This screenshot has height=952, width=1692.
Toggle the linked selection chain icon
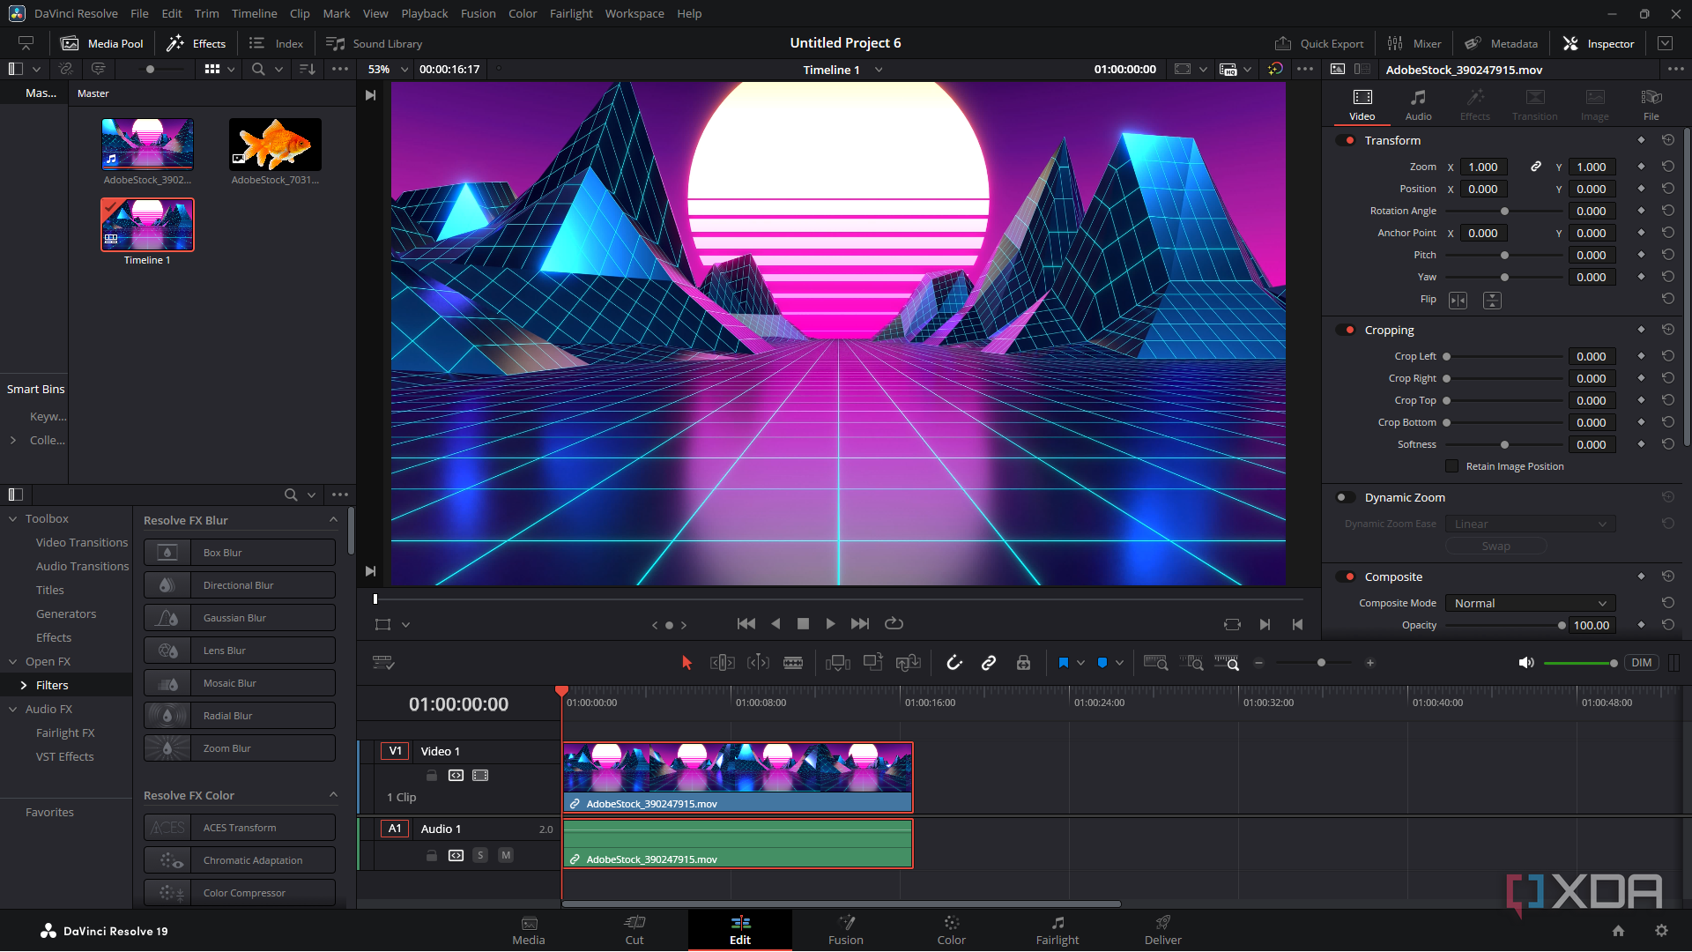tap(989, 663)
